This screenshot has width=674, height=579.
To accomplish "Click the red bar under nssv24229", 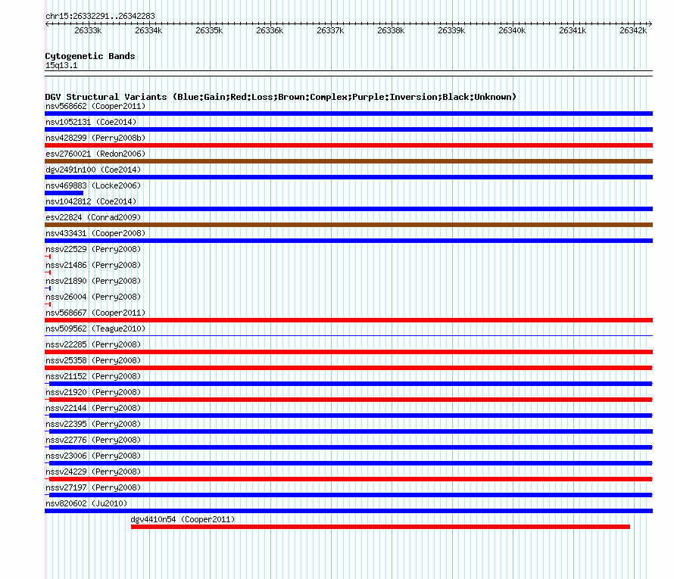I will (x=348, y=479).
